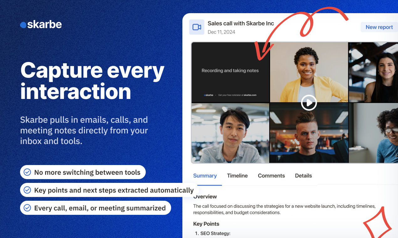The width and height of the screenshot is (398, 238).
Task: Show the Details tab
Action: 303,176
